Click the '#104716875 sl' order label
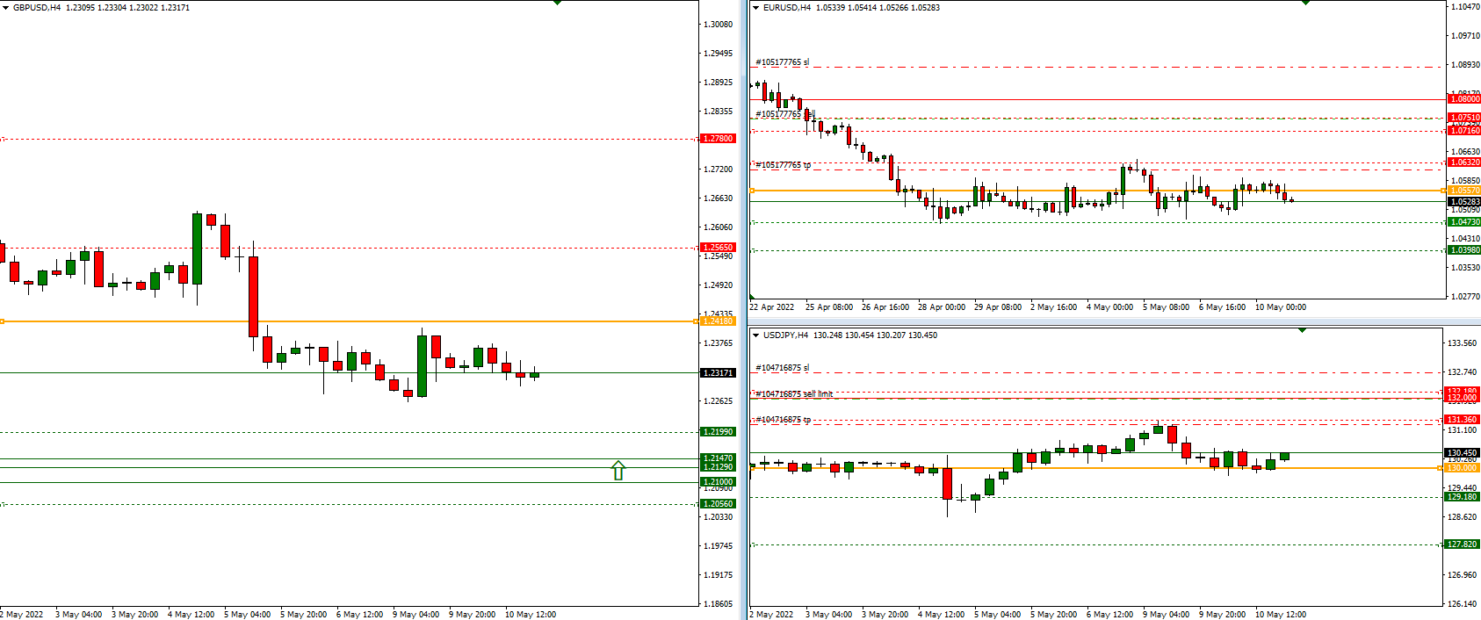Image resolution: width=1481 pixels, height=620 pixels. pyautogui.click(x=783, y=368)
